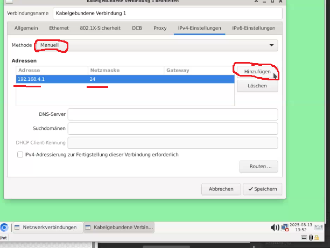
Task: Click Speichern to save the connection
Action: pos(262,189)
